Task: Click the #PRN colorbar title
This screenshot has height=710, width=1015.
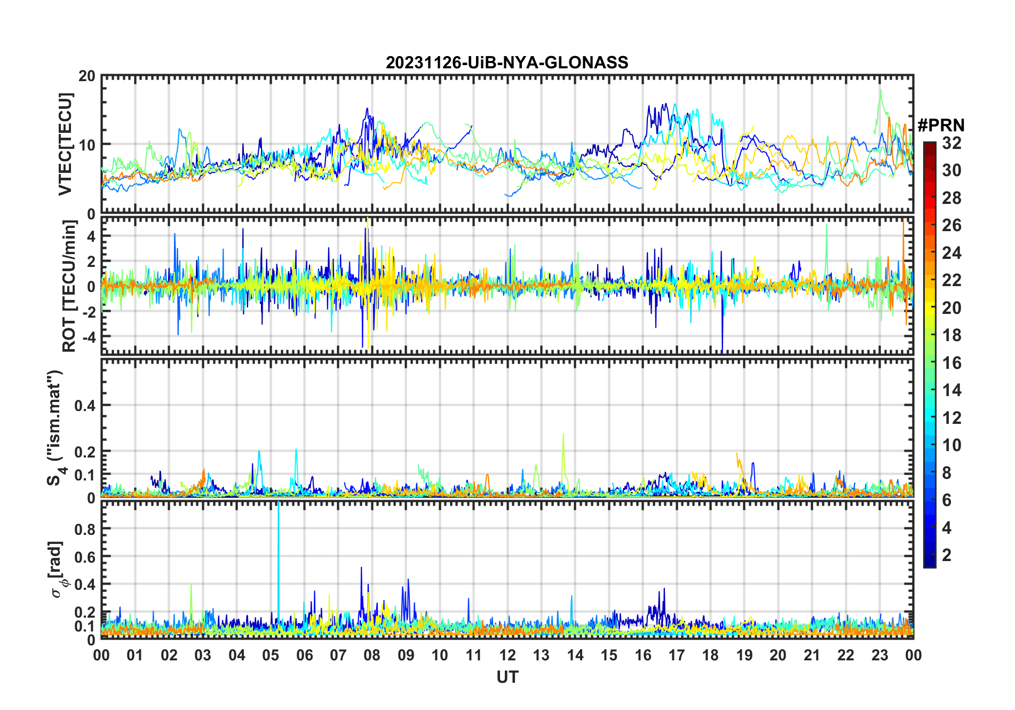Action: tap(941, 125)
